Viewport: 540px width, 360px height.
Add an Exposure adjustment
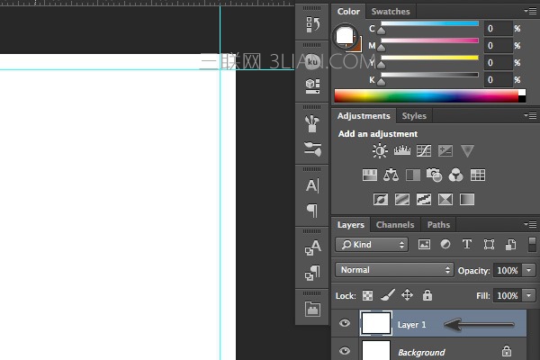click(445, 150)
